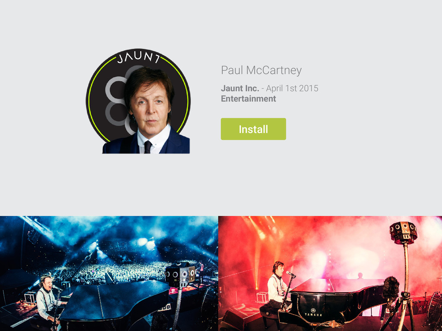The height and width of the screenshot is (331, 442).
Task: Select the Paul McCartney app title
Action: click(261, 70)
